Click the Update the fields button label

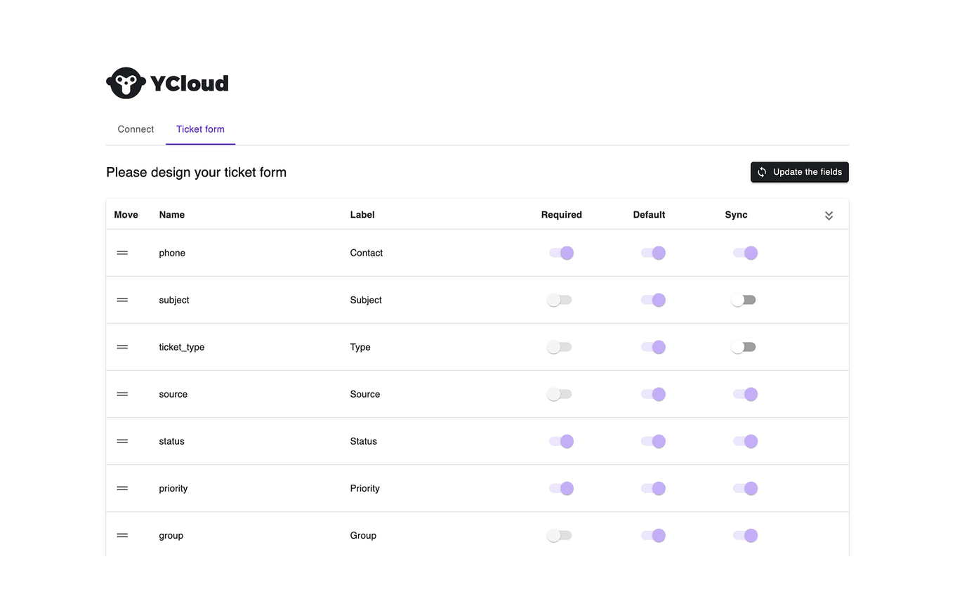coord(808,172)
